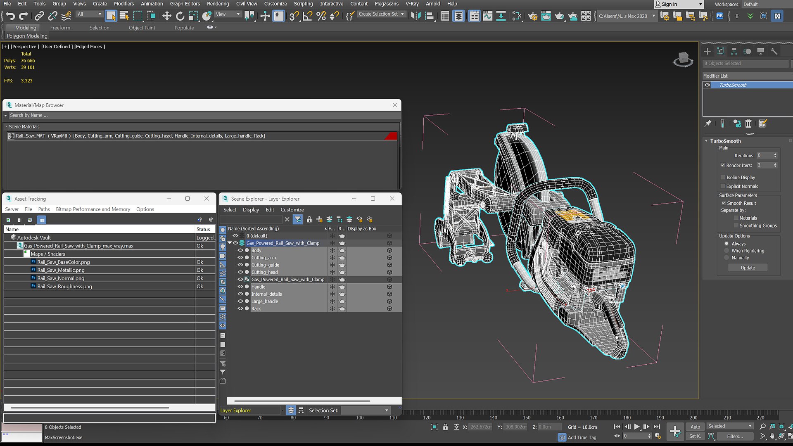Select the Move tool in main toolbar
This screenshot has height=446, width=793.
(166, 16)
